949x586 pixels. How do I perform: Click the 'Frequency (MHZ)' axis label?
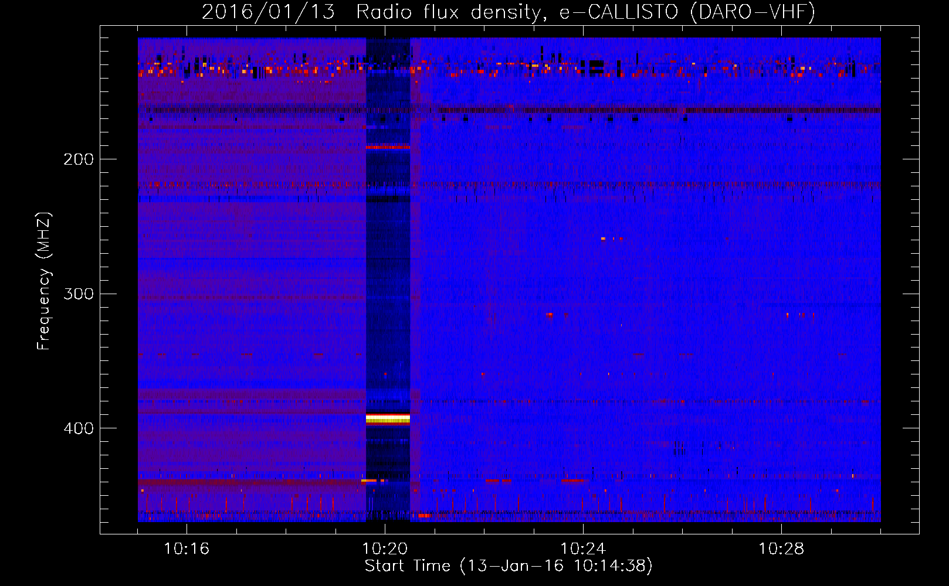pos(44,281)
